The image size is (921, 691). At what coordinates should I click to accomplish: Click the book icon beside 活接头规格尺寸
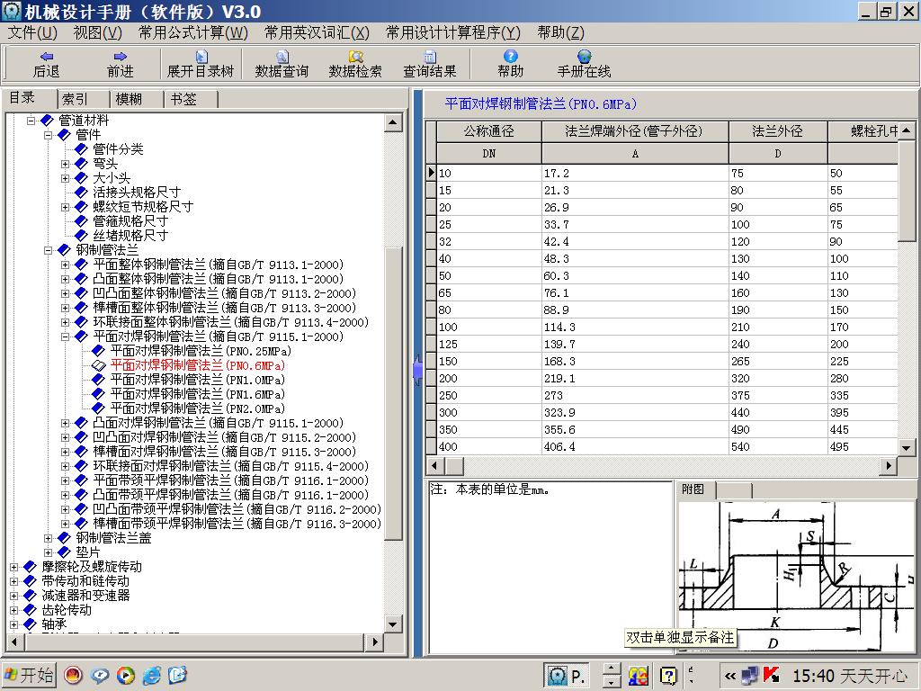[82, 193]
